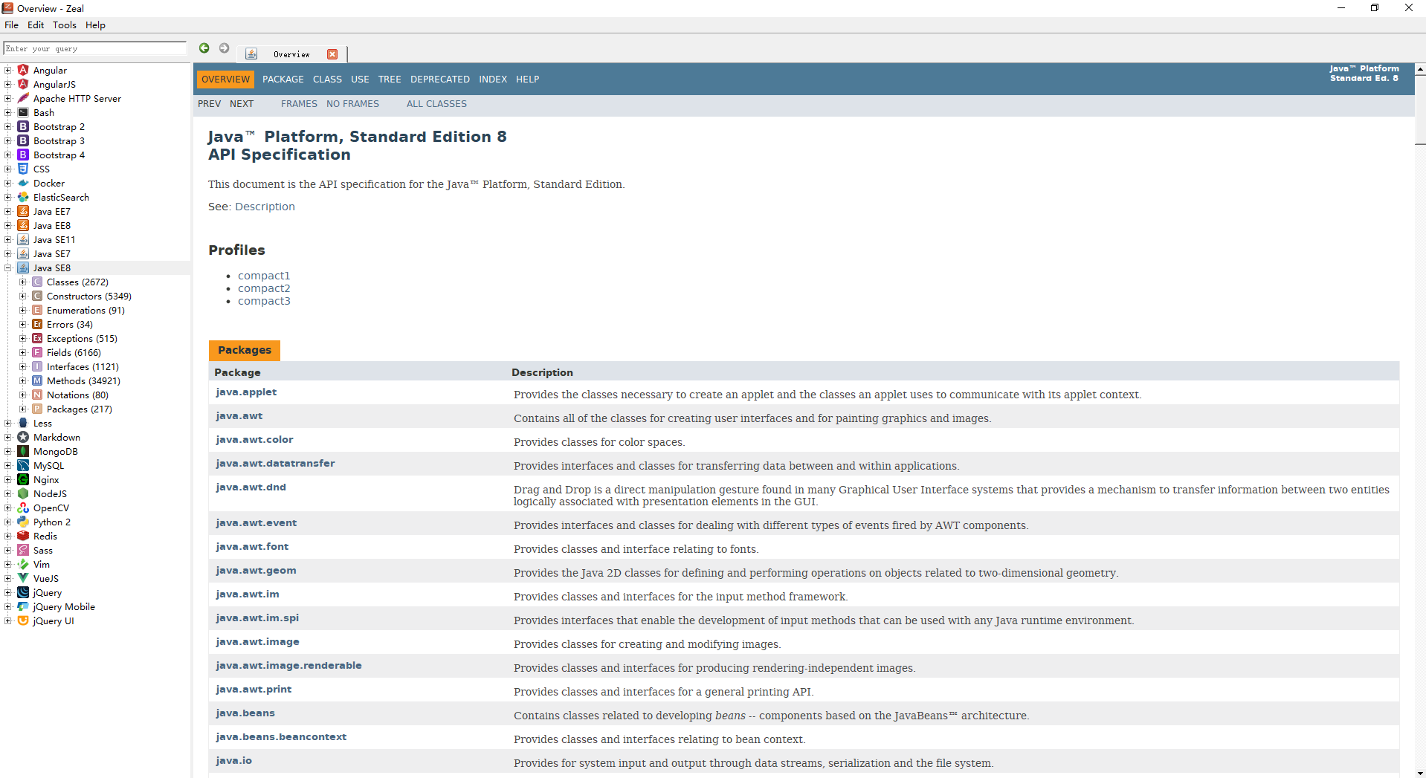The image size is (1426, 778).
Task: Select the Java EE8 docset row
Action: coord(52,226)
